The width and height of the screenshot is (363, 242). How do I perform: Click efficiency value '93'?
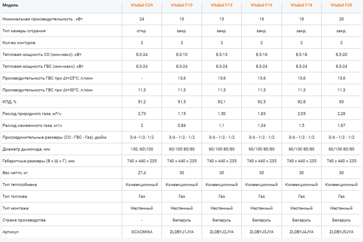coord(341,102)
